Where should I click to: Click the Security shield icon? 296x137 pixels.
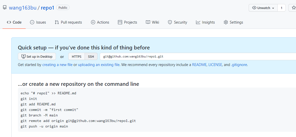point(170,22)
